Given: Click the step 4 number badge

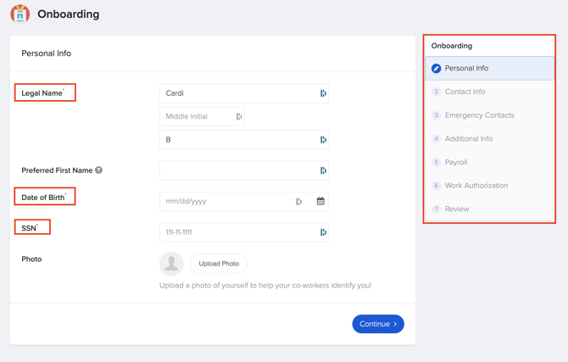Looking at the screenshot, I should tap(436, 139).
